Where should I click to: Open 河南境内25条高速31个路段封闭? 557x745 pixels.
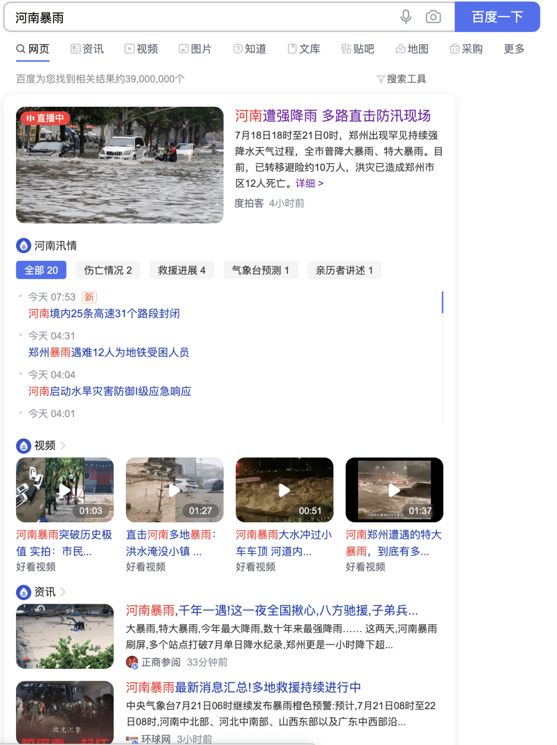click(x=104, y=313)
